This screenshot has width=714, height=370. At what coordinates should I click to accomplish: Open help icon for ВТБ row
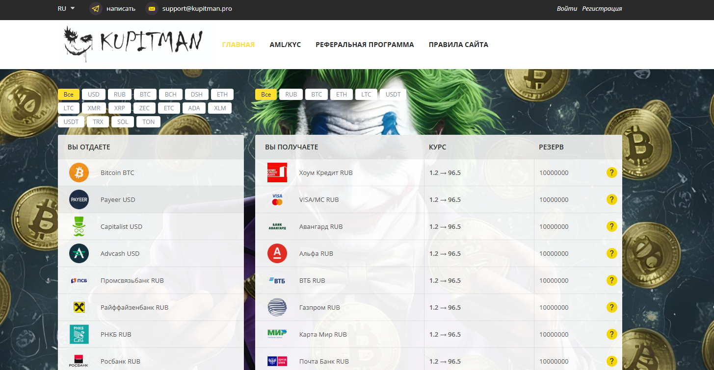(611, 280)
